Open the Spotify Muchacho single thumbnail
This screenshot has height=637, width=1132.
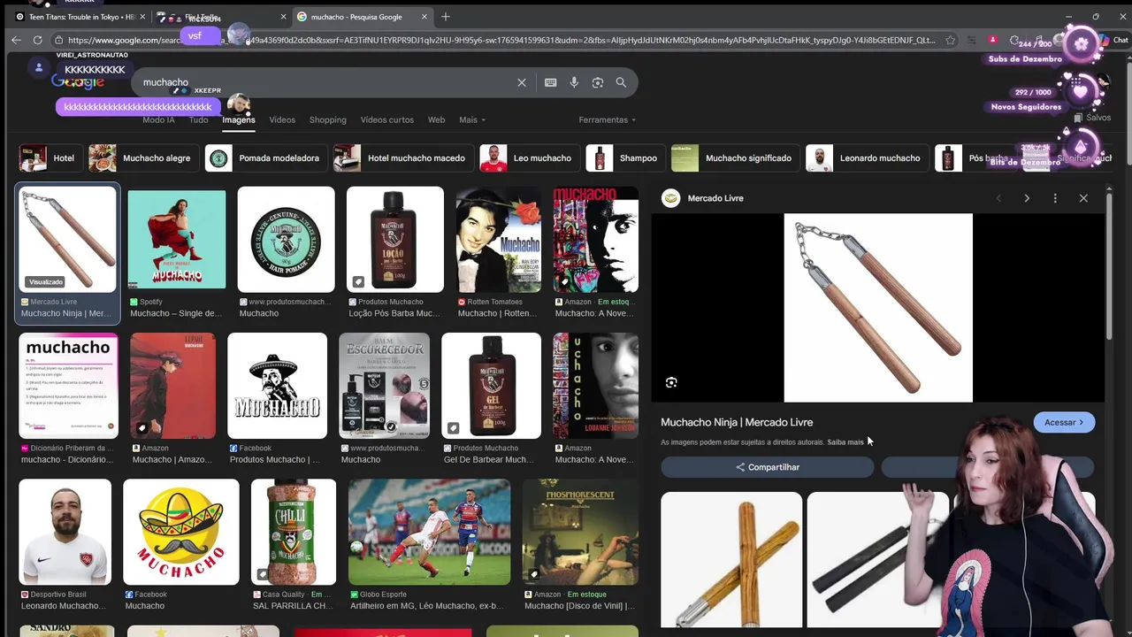click(177, 239)
